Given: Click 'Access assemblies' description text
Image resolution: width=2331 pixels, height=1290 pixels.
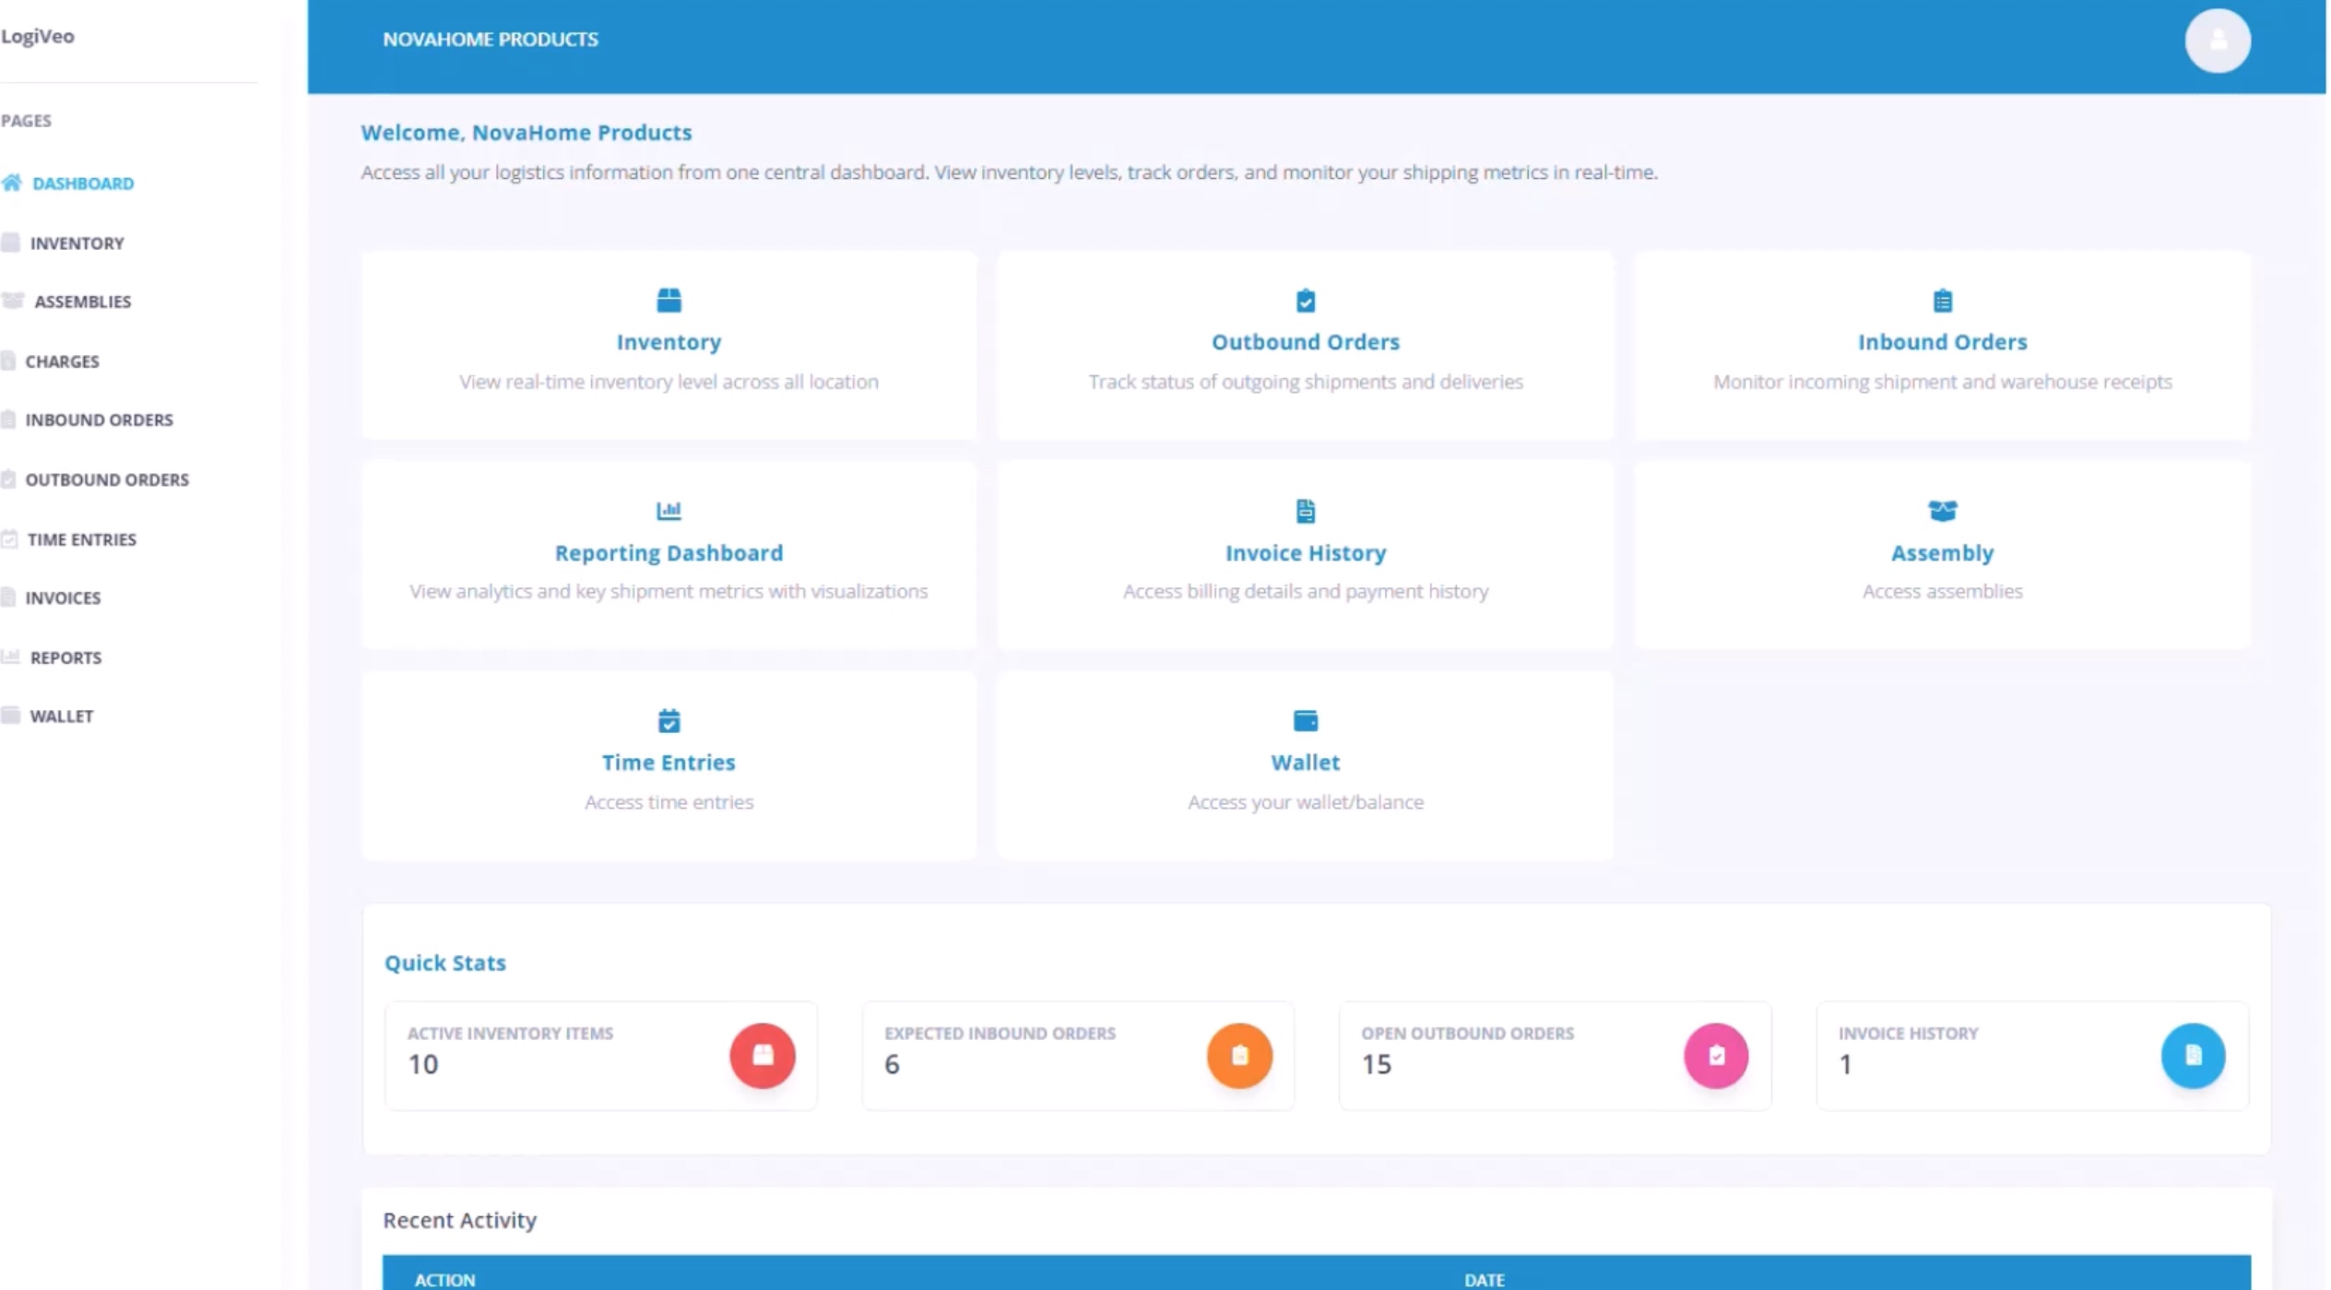Looking at the screenshot, I should pyautogui.click(x=1941, y=591).
